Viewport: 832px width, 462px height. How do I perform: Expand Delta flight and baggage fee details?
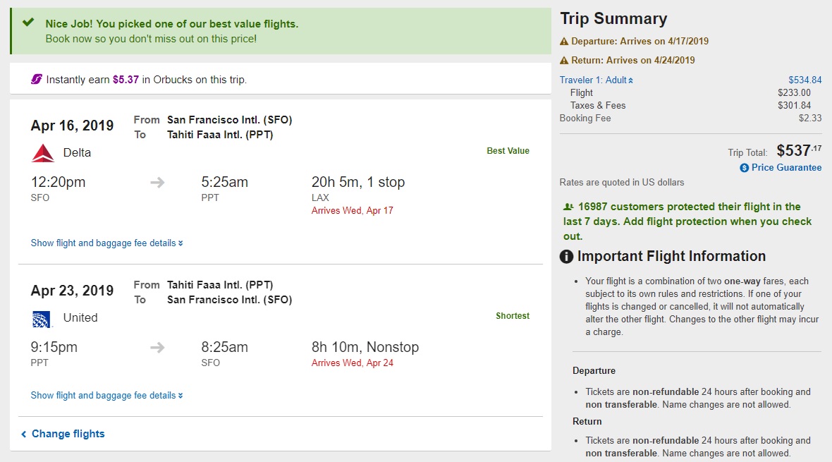pyautogui.click(x=106, y=243)
